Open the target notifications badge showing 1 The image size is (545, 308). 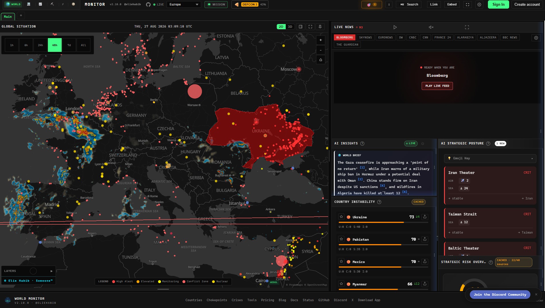coord(371,5)
